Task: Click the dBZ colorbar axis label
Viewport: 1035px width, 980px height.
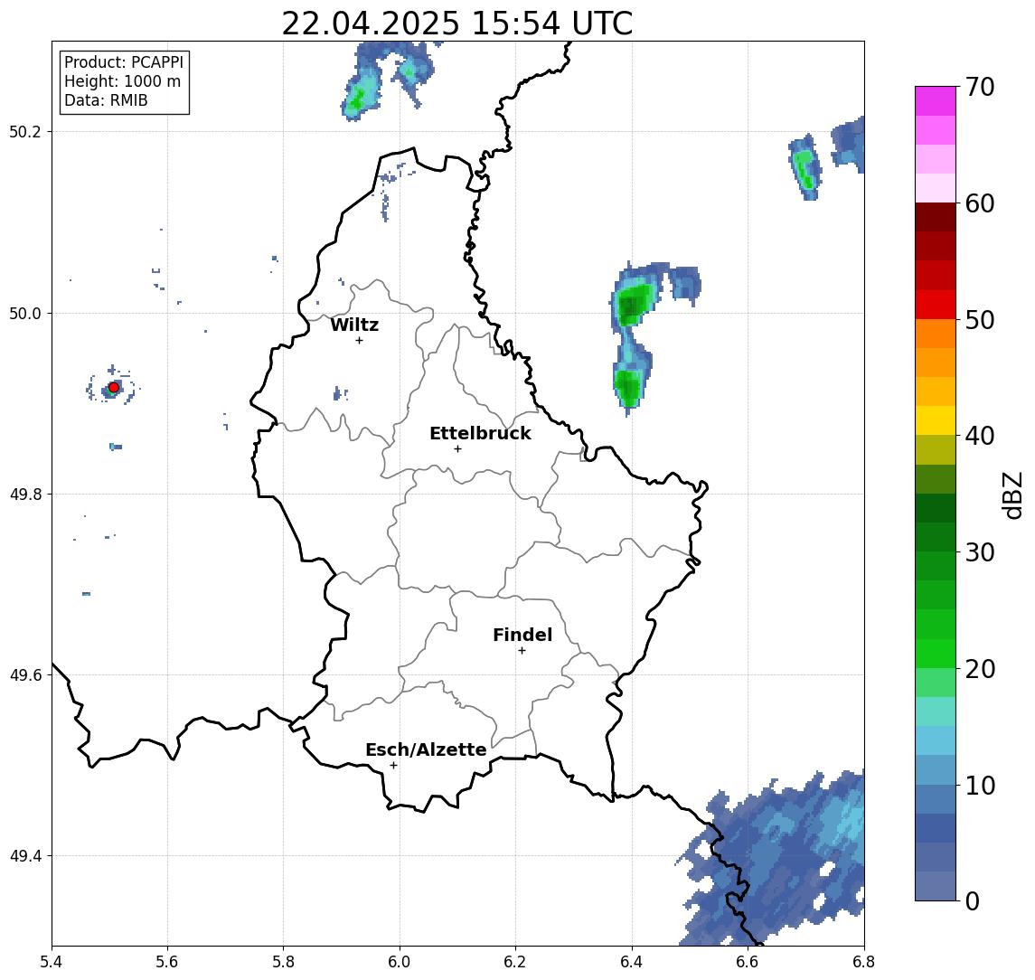Action: 1012,494
